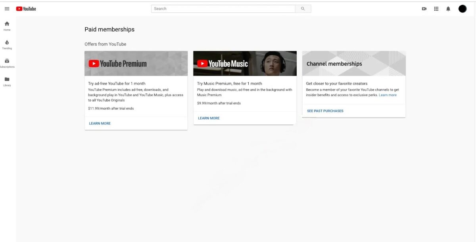Open the notifications bell
Viewport: 476px width, 242px height.
click(x=448, y=9)
